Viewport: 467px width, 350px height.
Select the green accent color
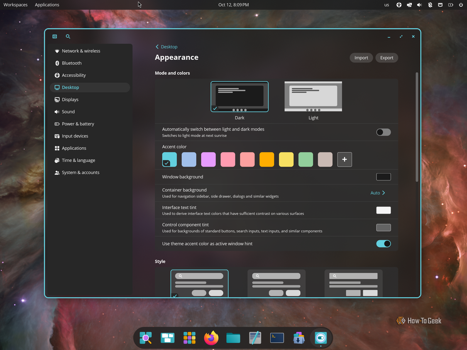[x=306, y=159]
